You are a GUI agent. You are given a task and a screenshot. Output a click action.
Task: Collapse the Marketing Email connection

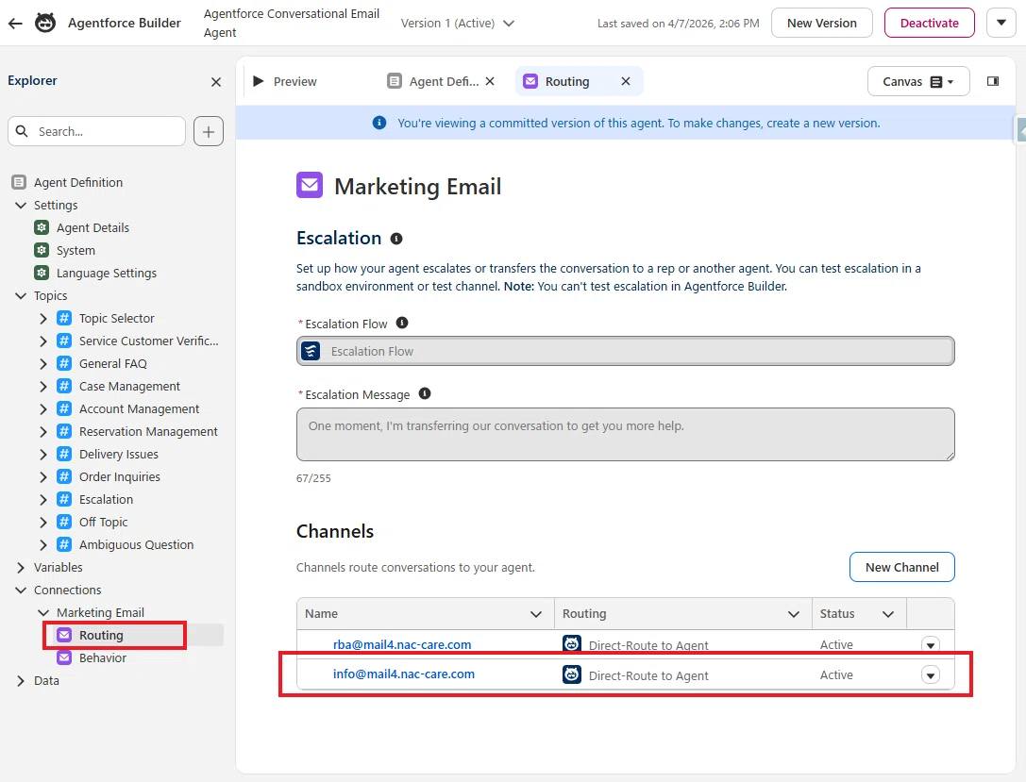(x=43, y=612)
